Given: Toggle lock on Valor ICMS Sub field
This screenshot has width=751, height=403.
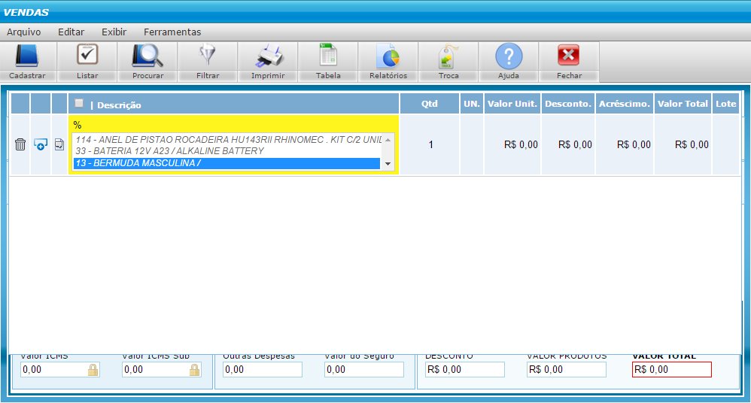Looking at the screenshot, I should pos(194,370).
